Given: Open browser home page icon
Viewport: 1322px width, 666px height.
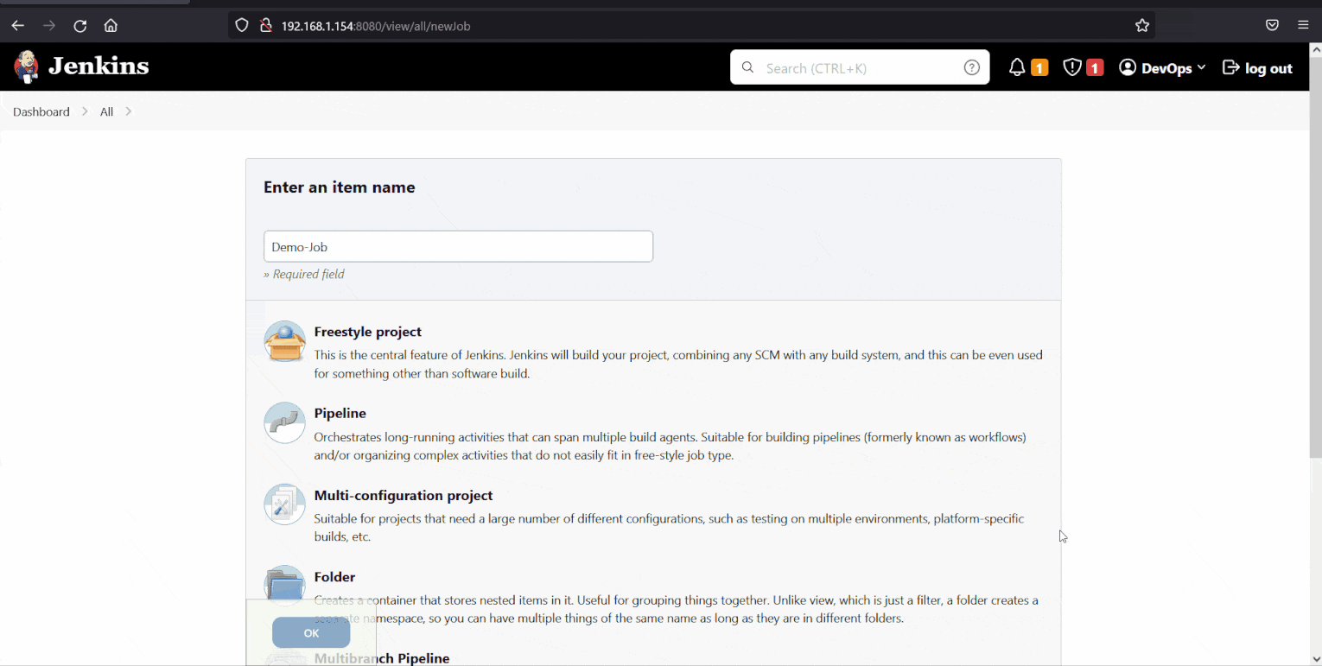Looking at the screenshot, I should (111, 26).
